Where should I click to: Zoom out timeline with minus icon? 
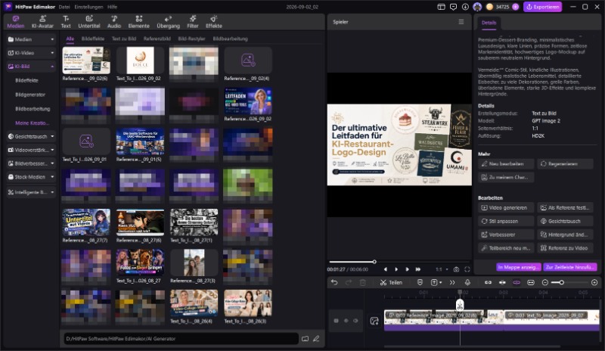pos(545,283)
